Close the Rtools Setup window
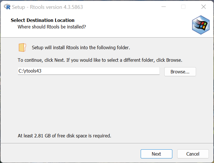The width and height of the screenshot is (214, 163). [203, 7]
